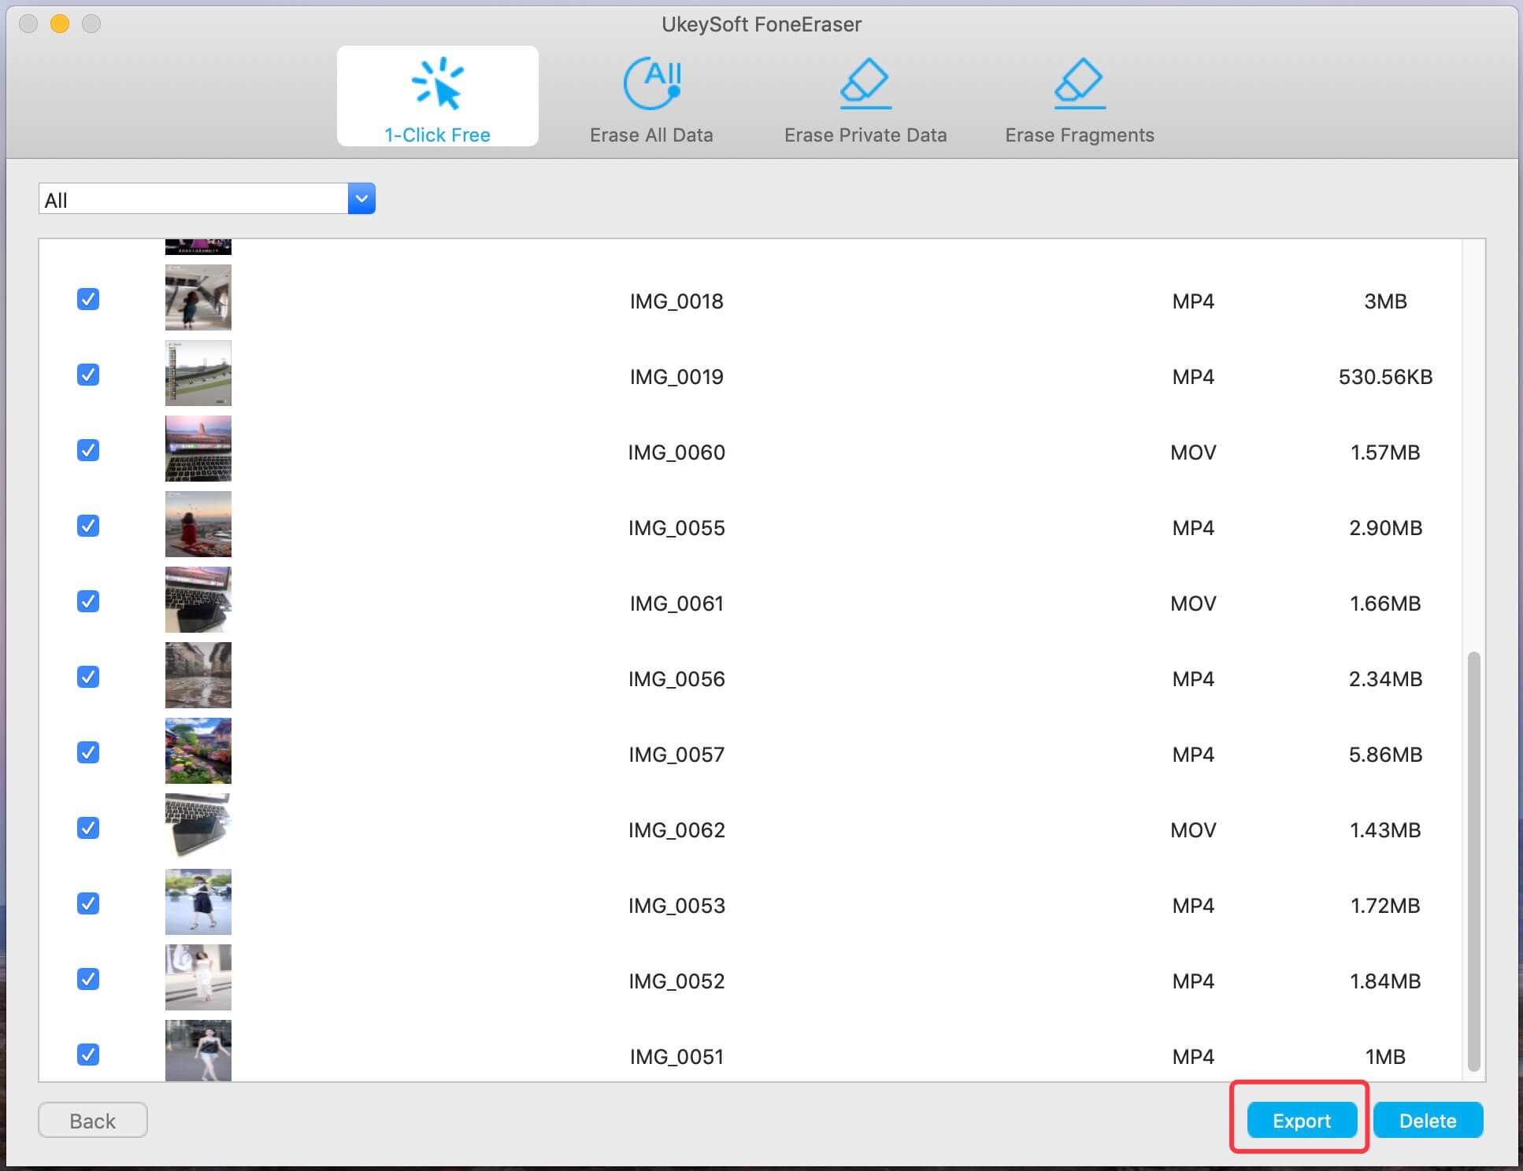Click the Erase All Data icon
Screen dimensions: 1523x1171
(652, 83)
